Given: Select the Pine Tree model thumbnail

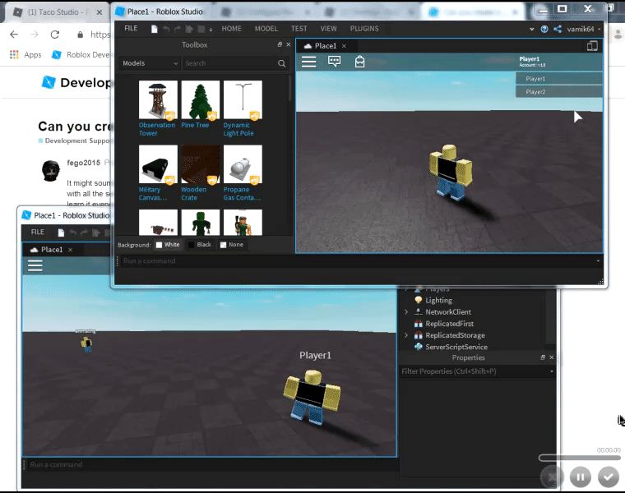Looking at the screenshot, I should (x=201, y=100).
